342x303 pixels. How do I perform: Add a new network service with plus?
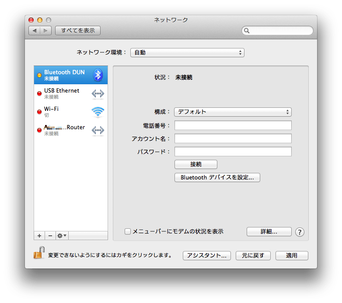point(39,236)
